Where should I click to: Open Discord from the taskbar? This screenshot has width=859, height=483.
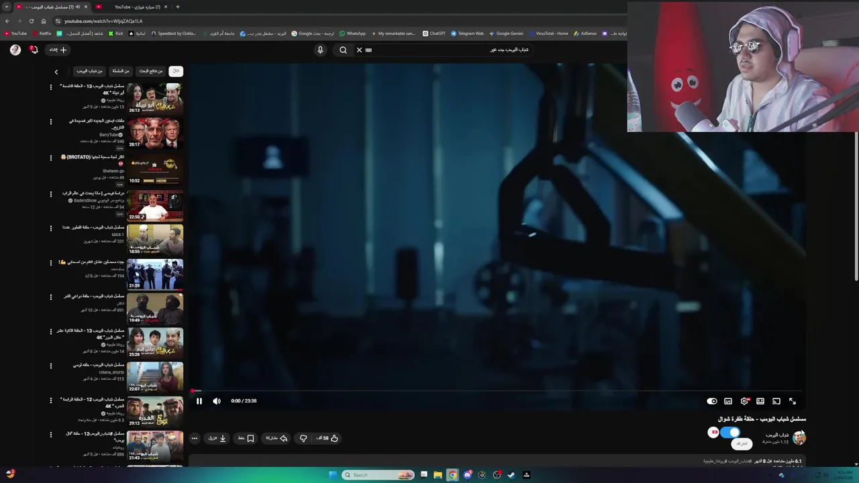click(x=467, y=475)
